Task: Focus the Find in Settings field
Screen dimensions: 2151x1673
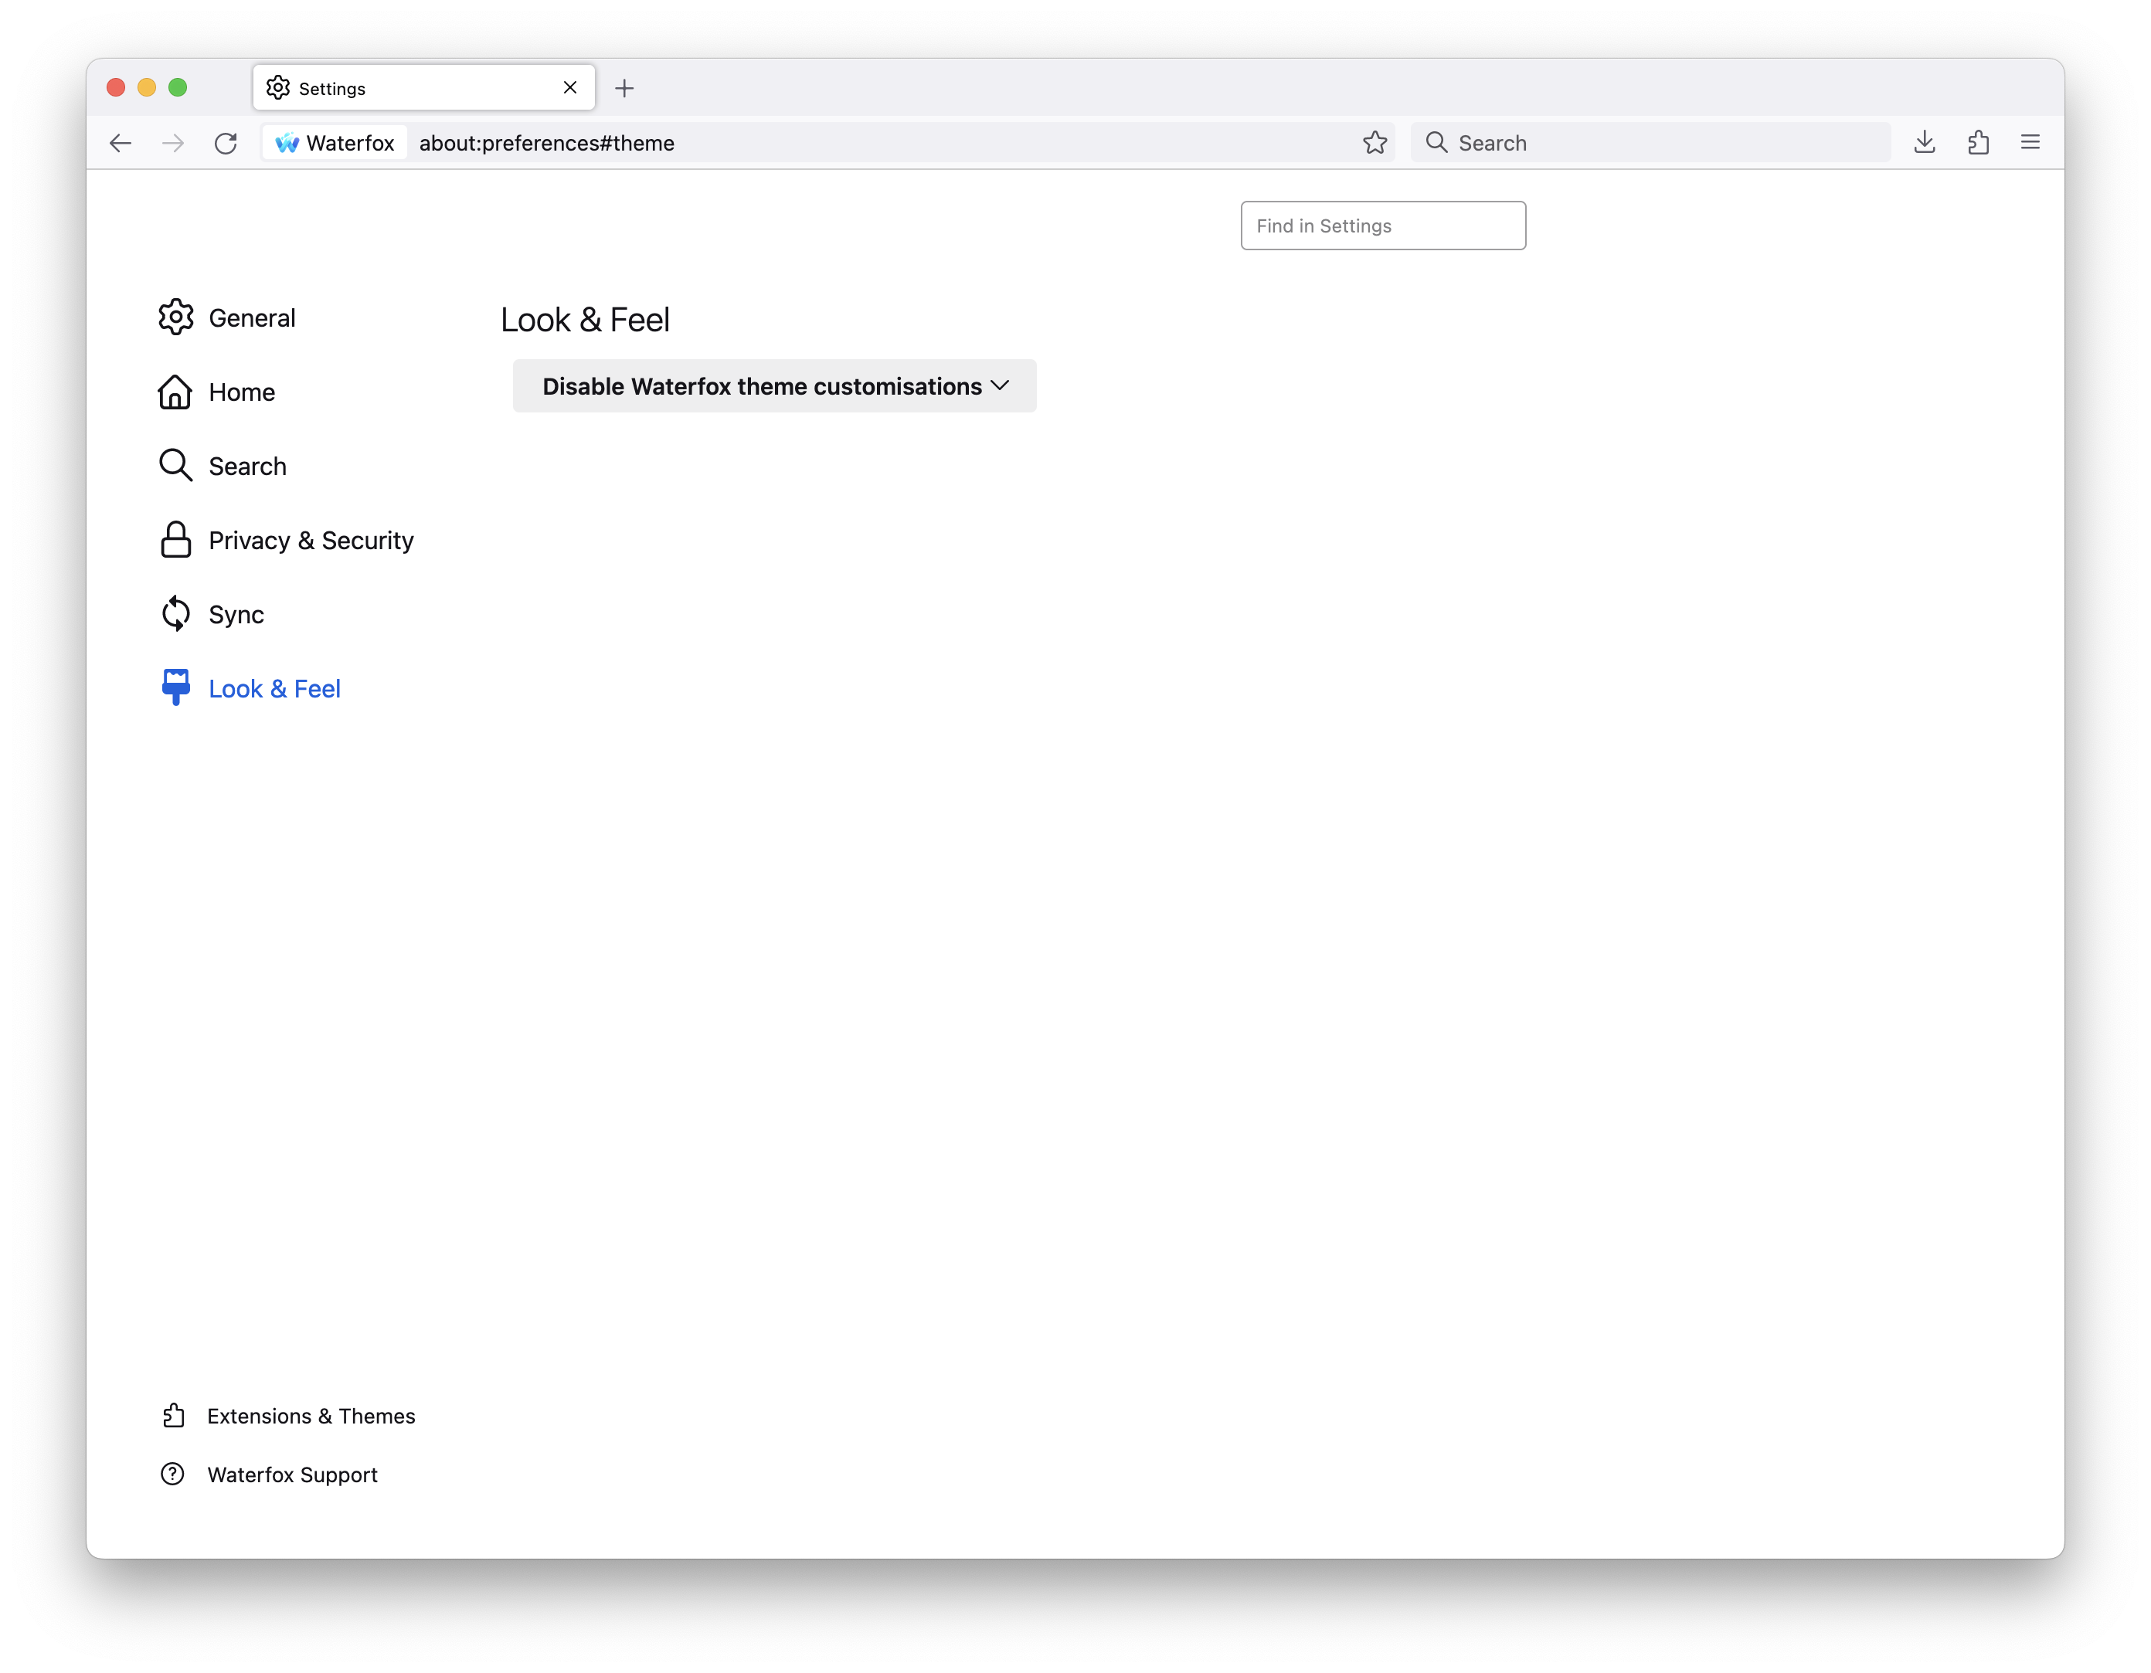Action: pos(1383,226)
